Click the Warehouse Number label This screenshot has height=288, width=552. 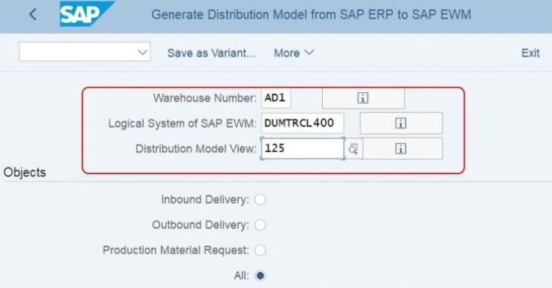(205, 98)
